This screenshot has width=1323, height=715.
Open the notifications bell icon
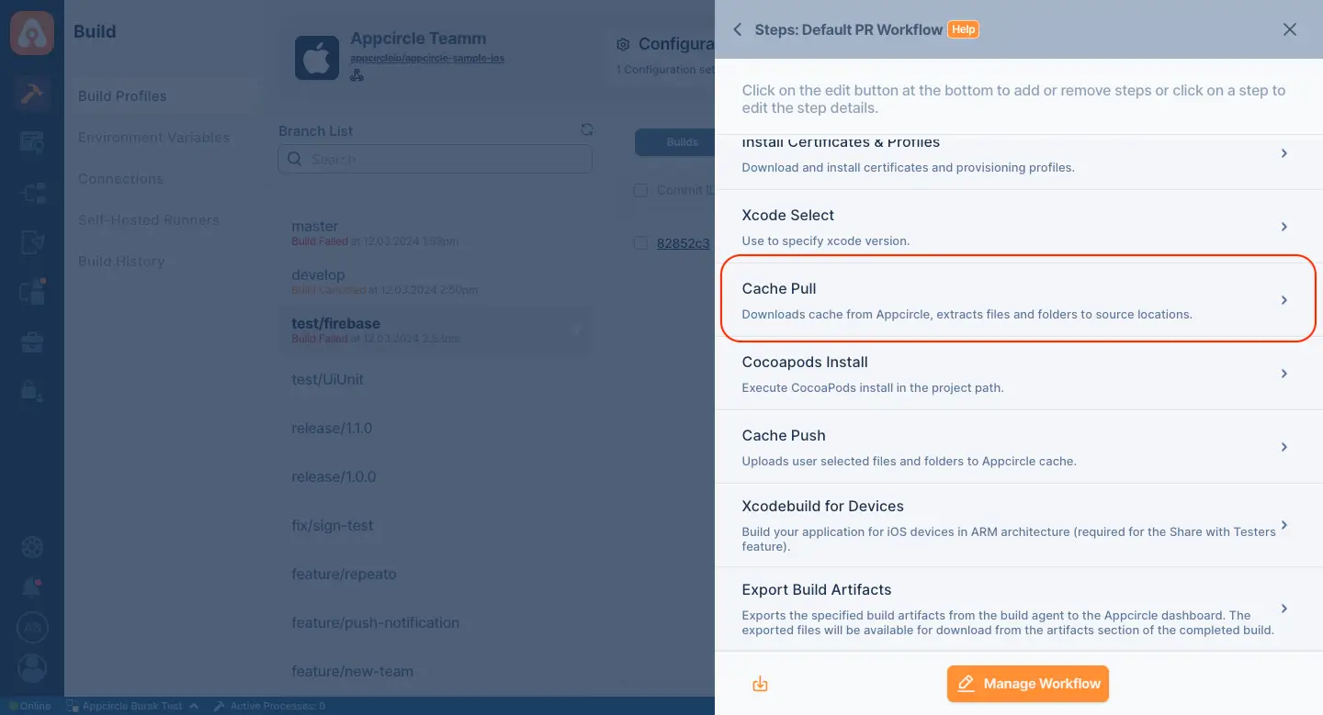coord(32,587)
